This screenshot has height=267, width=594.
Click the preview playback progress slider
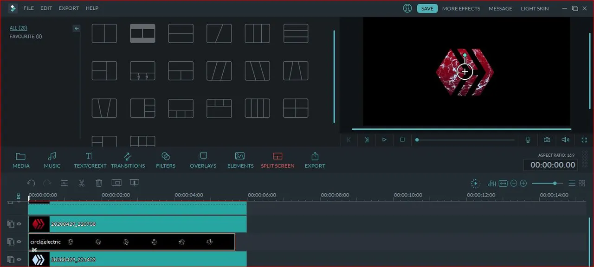tap(465, 140)
